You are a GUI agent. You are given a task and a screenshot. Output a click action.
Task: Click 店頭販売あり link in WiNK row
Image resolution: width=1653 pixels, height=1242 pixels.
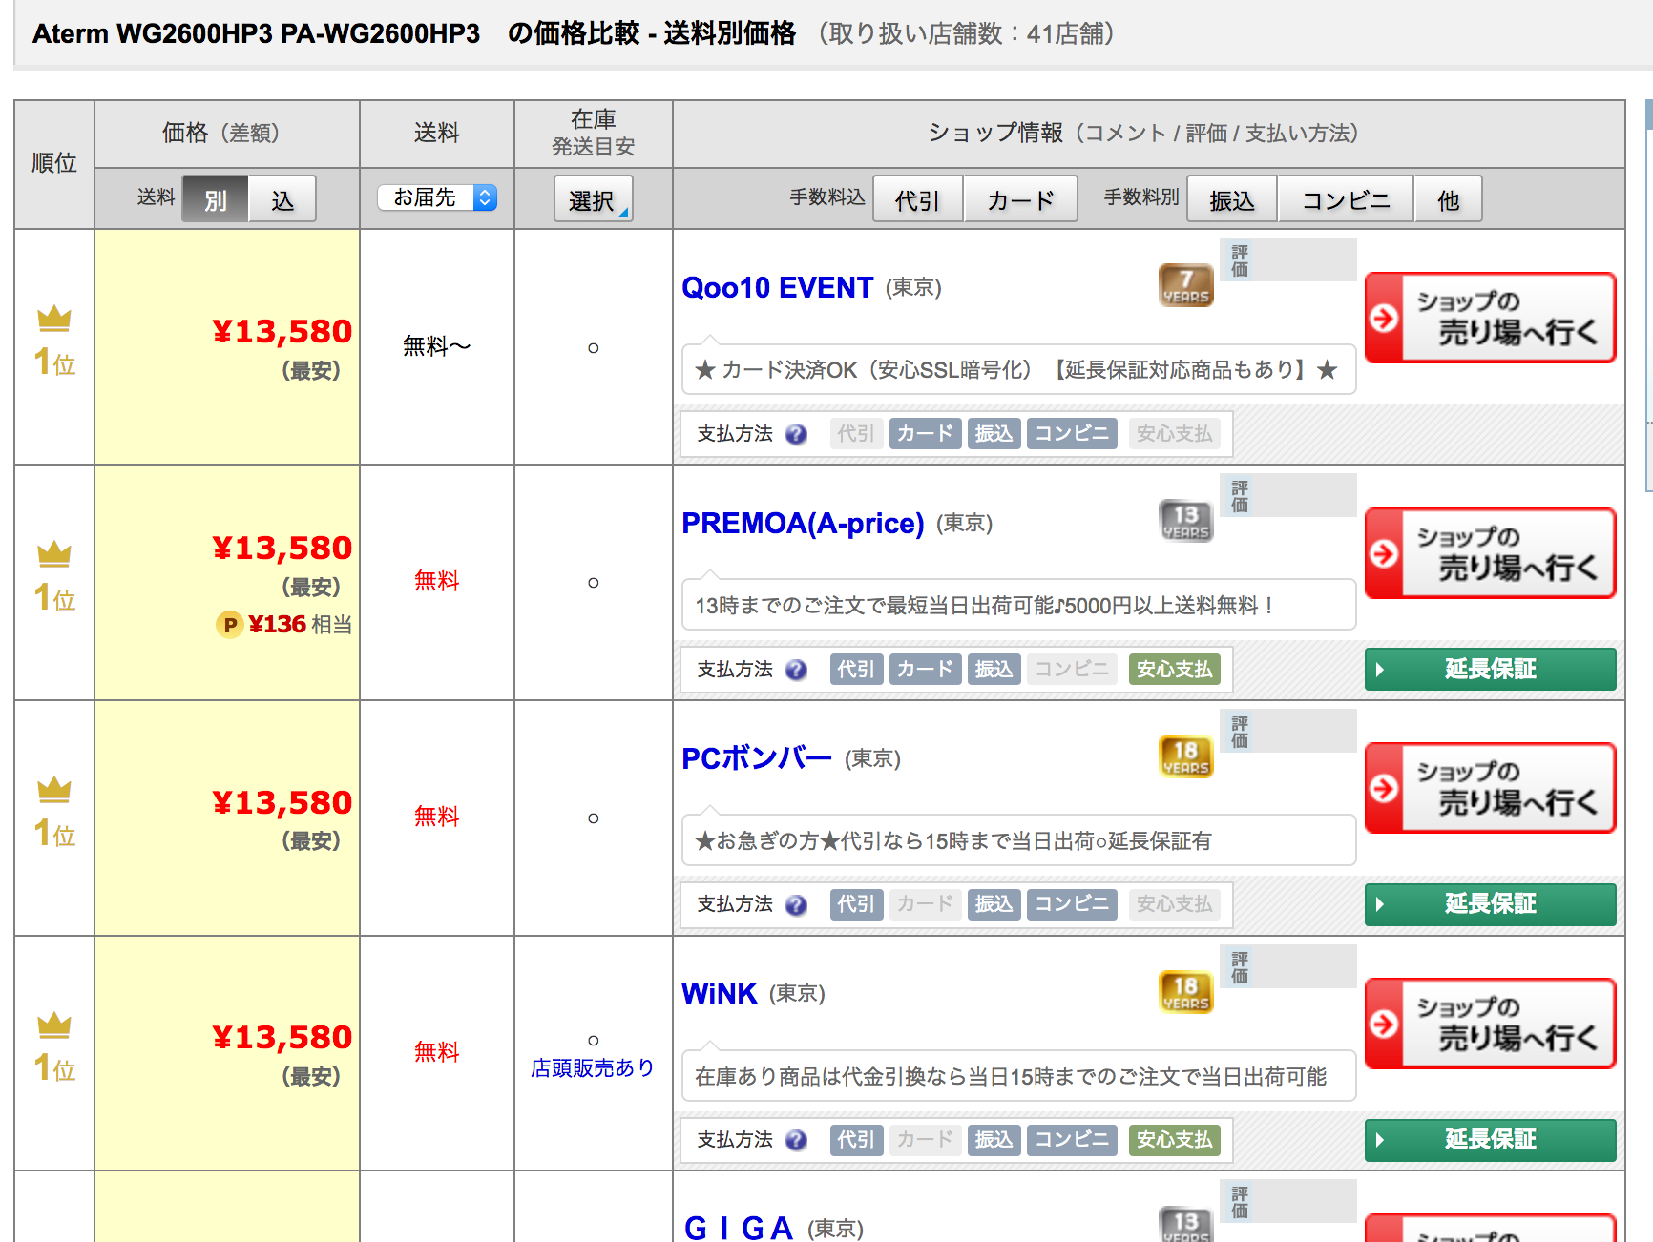(593, 1067)
